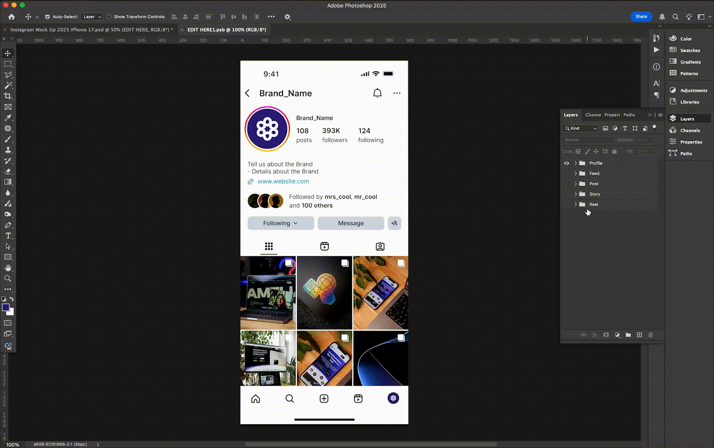The image size is (714, 448).
Task: Select the Blur tool
Action: coord(8,193)
